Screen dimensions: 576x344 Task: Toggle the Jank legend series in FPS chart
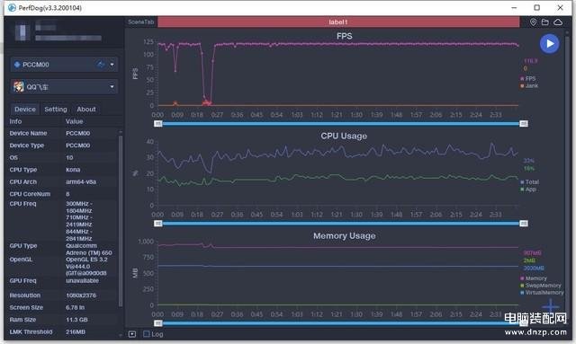529,86
